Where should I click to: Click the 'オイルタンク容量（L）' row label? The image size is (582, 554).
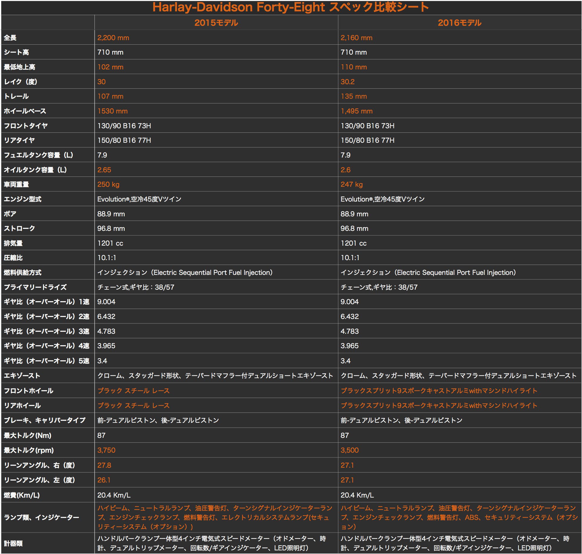(x=35, y=170)
